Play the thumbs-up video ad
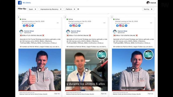Image resolution: width=173 pixels, height=97 pixels. (x=40, y=70)
